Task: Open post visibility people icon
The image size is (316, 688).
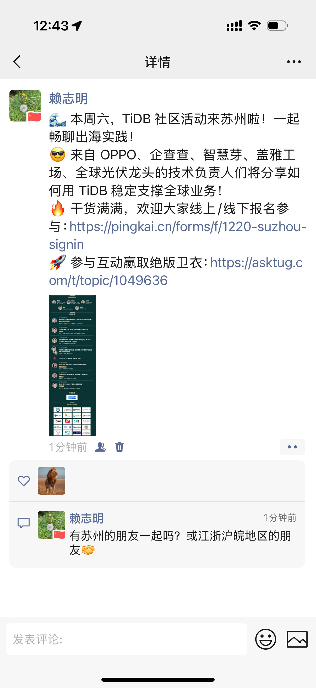Action: [101, 447]
